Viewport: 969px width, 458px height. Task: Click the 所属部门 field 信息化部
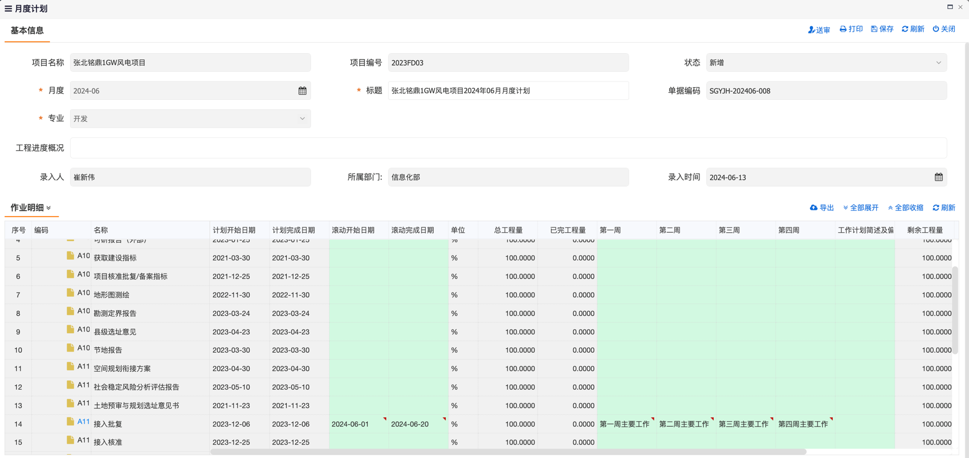508,177
